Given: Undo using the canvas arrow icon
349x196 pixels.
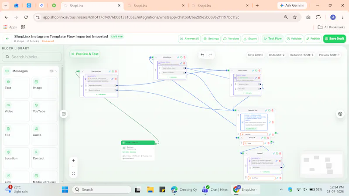Looking at the screenshot, I should (x=202, y=55).
